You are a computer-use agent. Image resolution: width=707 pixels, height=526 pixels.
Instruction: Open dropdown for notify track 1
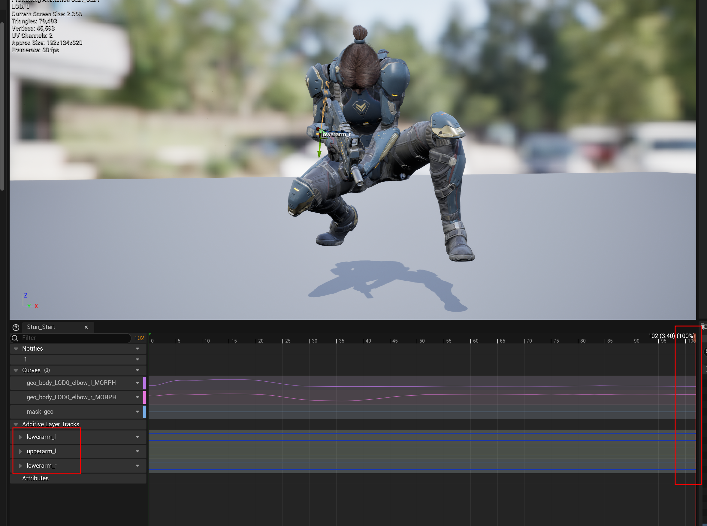(137, 359)
